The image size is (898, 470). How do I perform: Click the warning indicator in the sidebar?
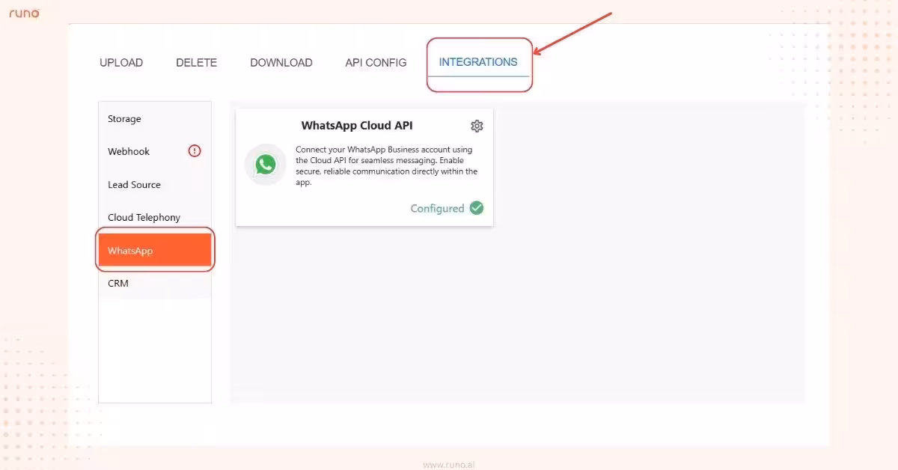point(194,150)
